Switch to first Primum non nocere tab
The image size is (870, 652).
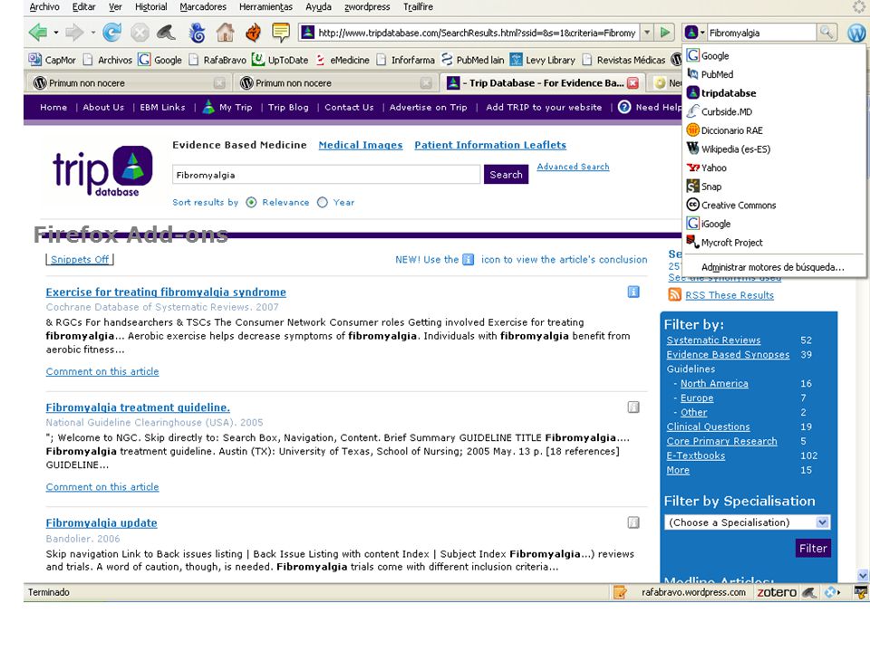point(130,83)
